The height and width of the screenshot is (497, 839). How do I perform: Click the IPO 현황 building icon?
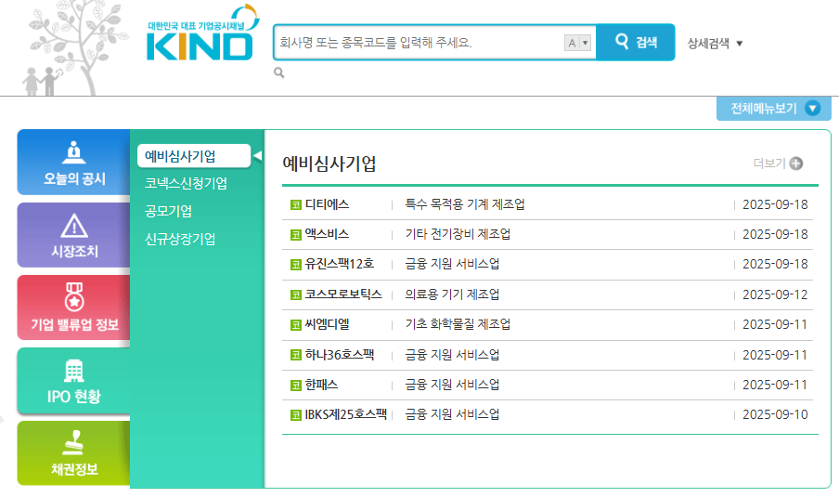pos(74,371)
